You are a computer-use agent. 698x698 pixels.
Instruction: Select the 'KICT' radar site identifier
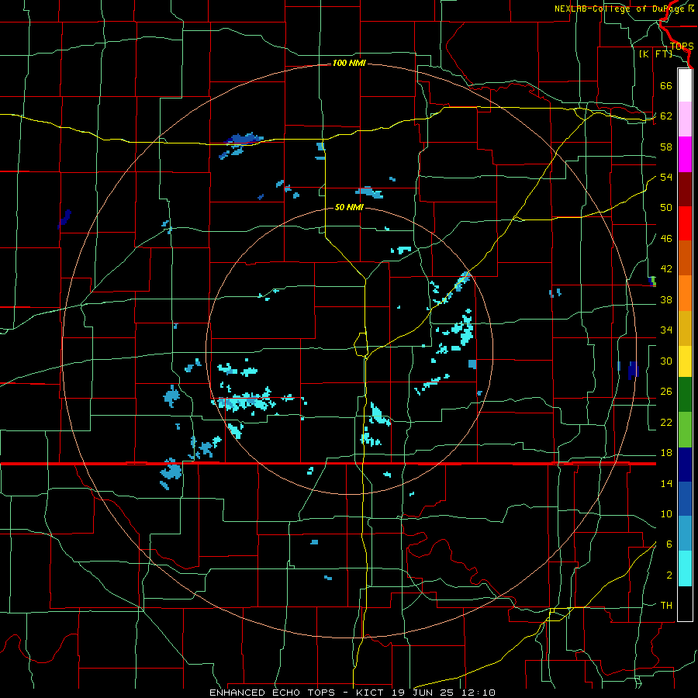[371, 693]
